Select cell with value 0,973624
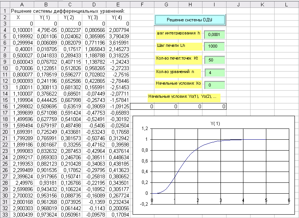 pos(46,215)
